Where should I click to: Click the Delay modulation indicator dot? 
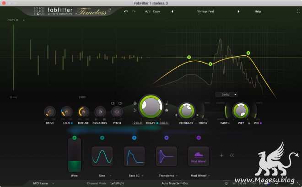157,123
